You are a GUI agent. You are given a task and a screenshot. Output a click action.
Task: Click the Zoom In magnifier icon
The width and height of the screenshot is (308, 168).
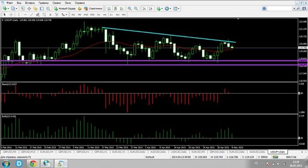tap(130, 9)
